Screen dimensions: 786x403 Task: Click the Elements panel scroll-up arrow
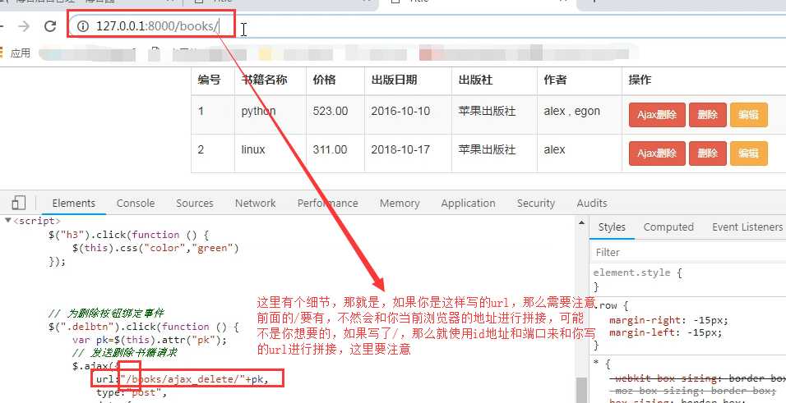(581, 222)
